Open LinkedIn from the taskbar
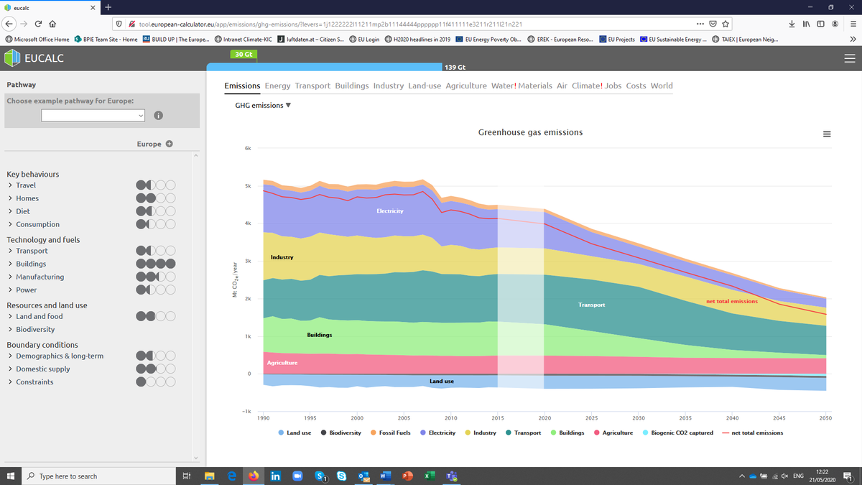The height and width of the screenshot is (485, 862). pos(275,476)
